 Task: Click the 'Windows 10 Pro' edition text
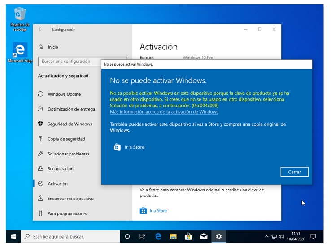[198, 58]
